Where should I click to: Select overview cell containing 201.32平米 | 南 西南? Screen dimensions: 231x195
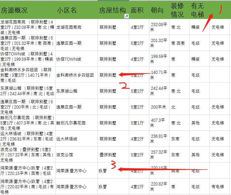(28, 43)
